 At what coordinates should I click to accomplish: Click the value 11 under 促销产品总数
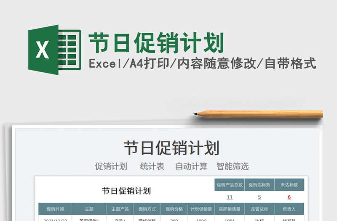pos(230,197)
